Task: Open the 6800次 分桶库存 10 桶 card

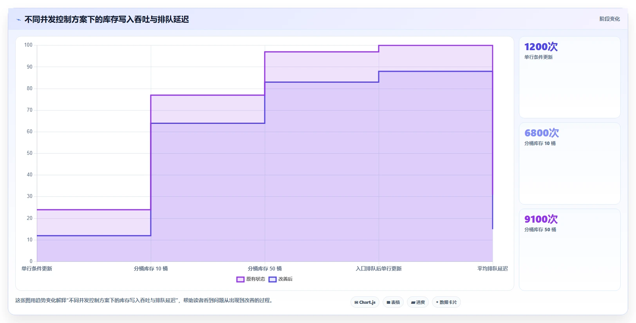Action: click(570, 163)
